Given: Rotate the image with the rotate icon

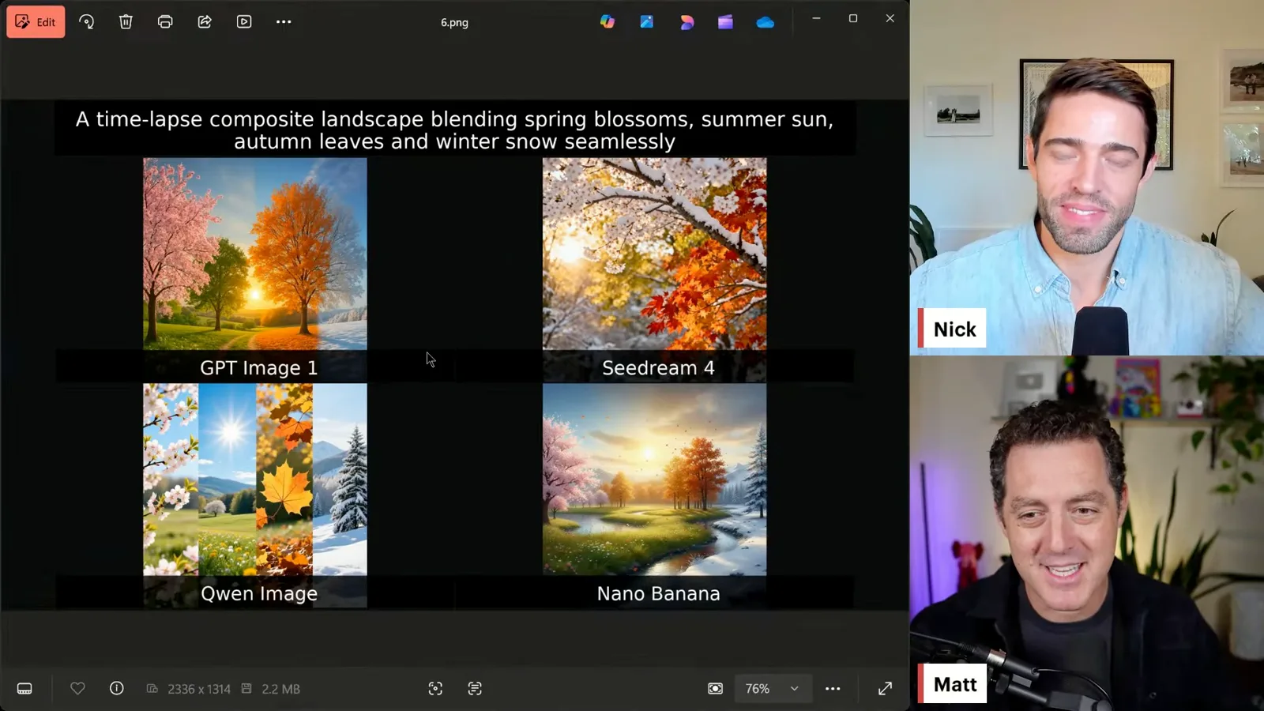Looking at the screenshot, I should 87,22.
